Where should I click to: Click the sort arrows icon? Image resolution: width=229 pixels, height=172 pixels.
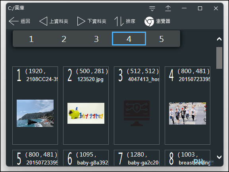point(119,21)
